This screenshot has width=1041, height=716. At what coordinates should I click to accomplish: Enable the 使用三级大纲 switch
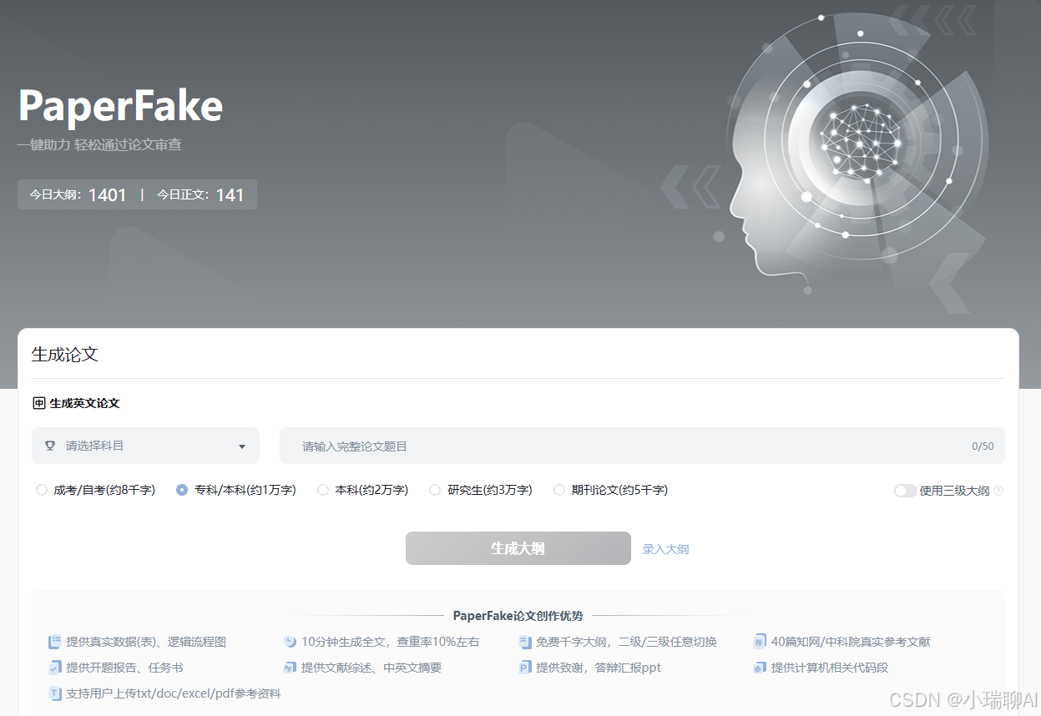[x=905, y=491]
